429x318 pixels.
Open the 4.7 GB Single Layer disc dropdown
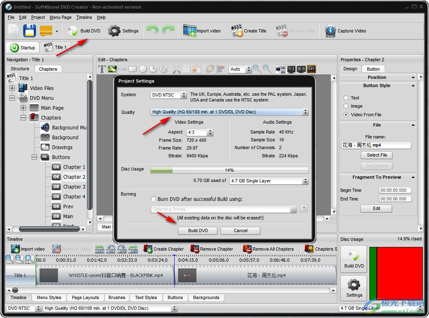269,181
